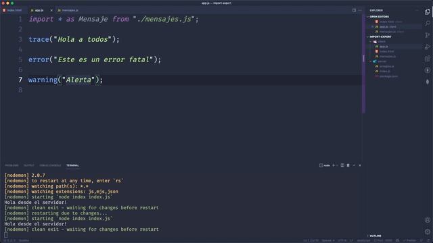Close the app.js editor tab
Viewport: 433px width, 243px height.
point(51,11)
